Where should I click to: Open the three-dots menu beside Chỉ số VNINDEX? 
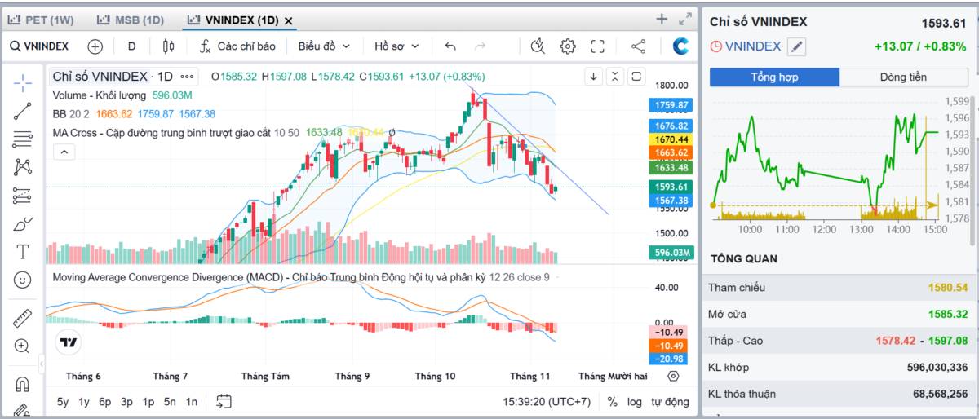coord(188,77)
